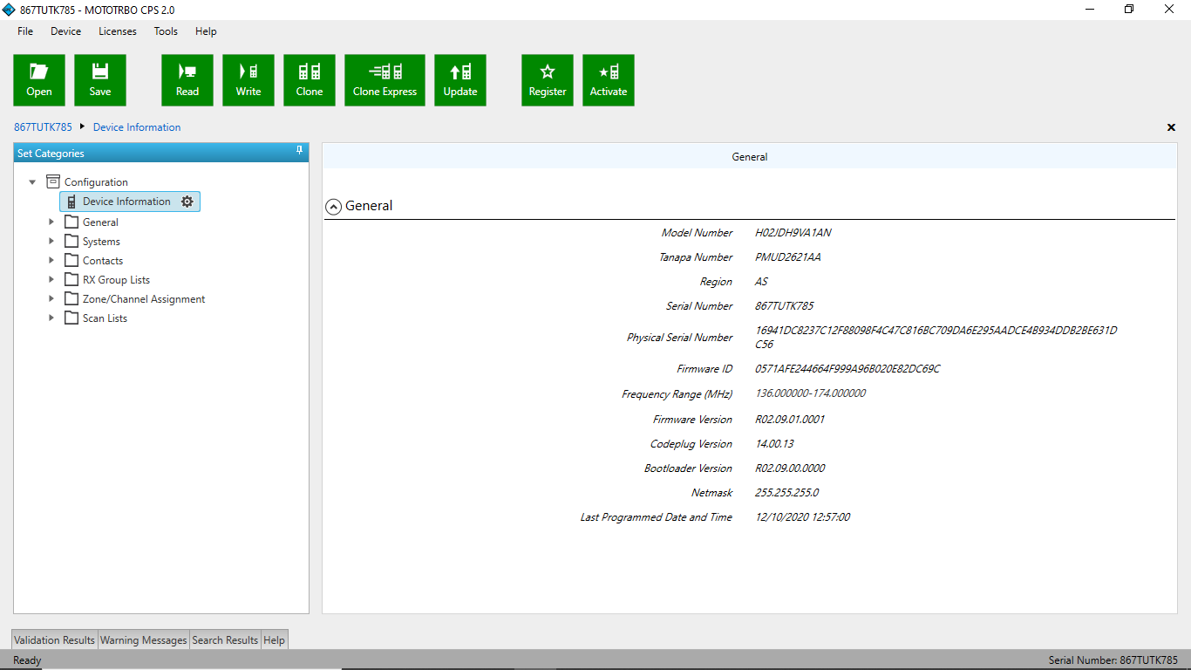Viewport: 1191px width, 670px height.
Task: Open the Device menu
Action: pos(65,31)
